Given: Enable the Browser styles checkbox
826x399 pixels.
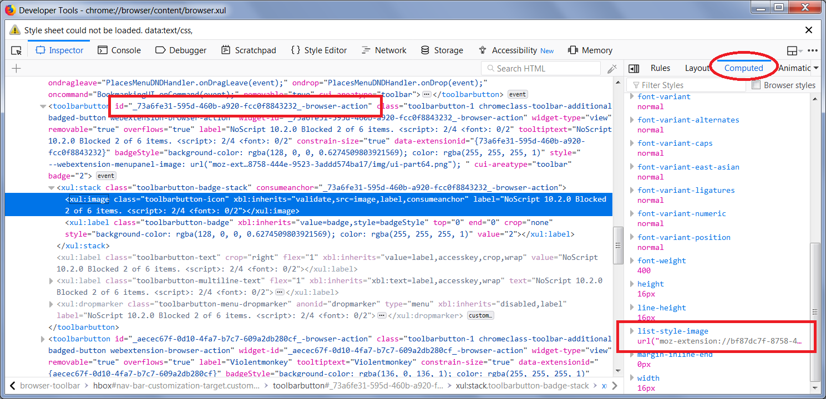Looking at the screenshot, I should point(756,85).
